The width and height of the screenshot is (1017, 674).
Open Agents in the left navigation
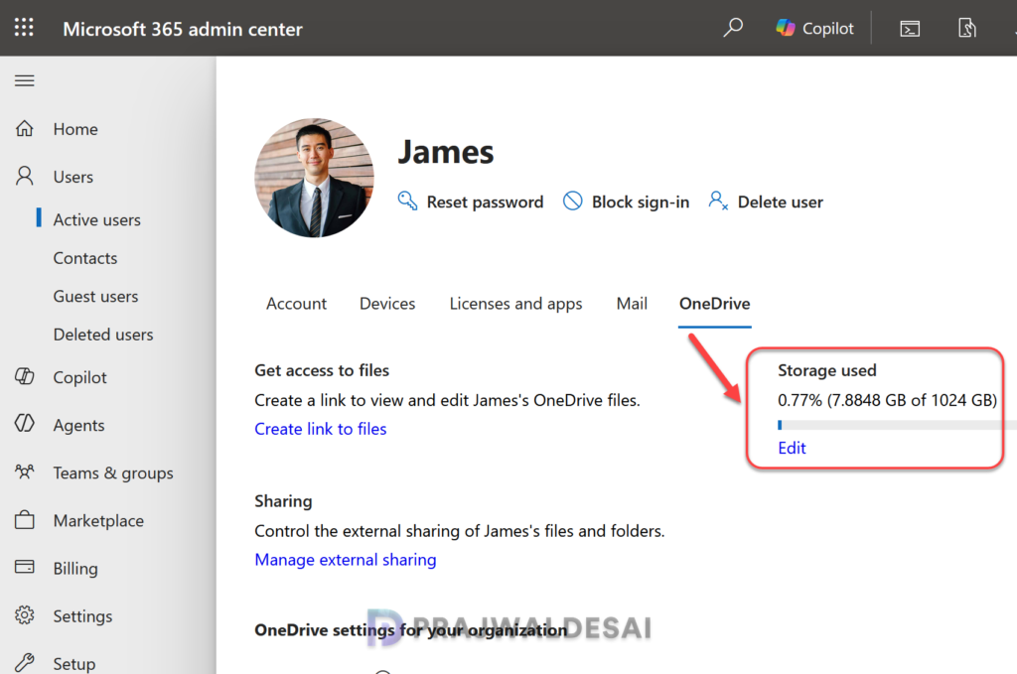(78, 425)
